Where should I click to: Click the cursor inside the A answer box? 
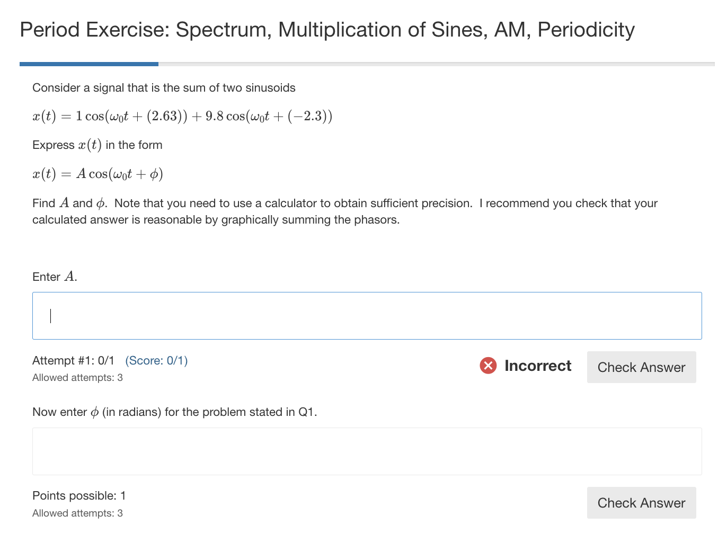click(51, 315)
